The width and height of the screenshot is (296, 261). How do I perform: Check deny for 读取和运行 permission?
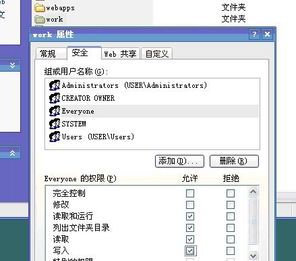pos(231,216)
